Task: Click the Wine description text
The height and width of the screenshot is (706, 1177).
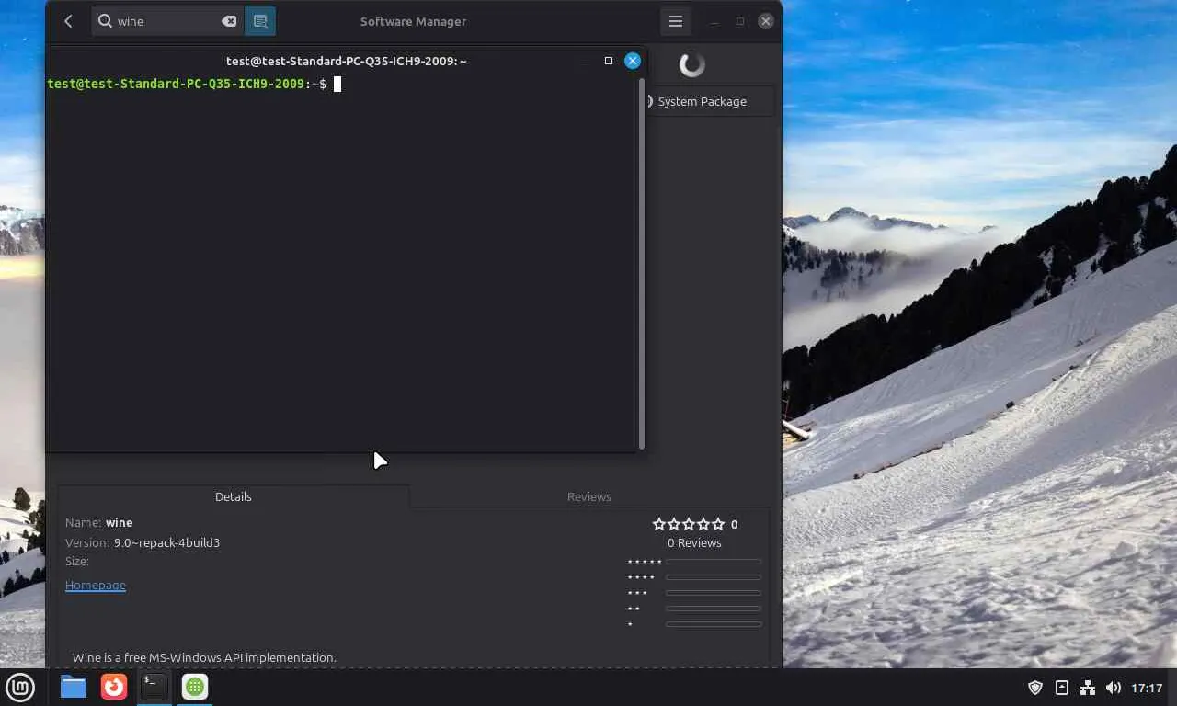Action: (x=204, y=657)
